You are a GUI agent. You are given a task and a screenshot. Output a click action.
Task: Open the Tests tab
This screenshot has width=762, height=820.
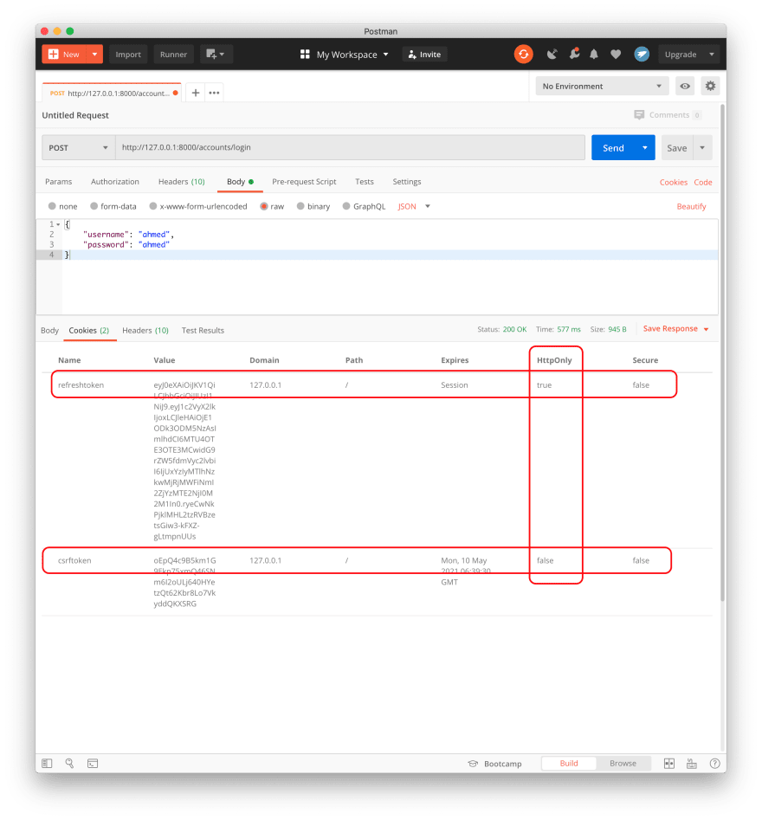click(x=365, y=182)
